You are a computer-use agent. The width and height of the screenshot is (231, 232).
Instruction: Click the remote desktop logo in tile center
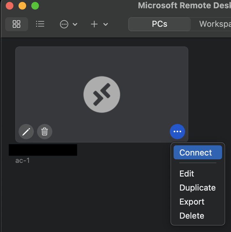pos(102,95)
